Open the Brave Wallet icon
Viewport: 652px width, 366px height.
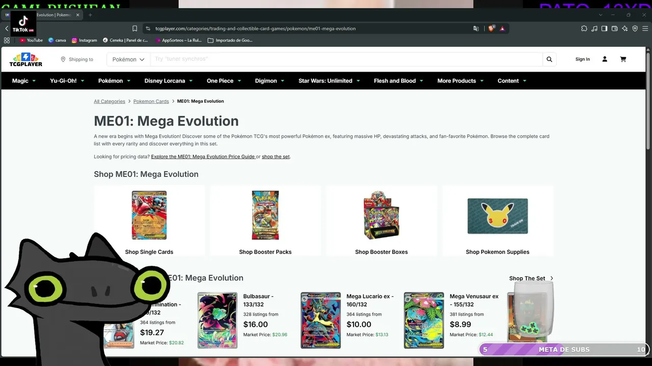tap(614, 28)
